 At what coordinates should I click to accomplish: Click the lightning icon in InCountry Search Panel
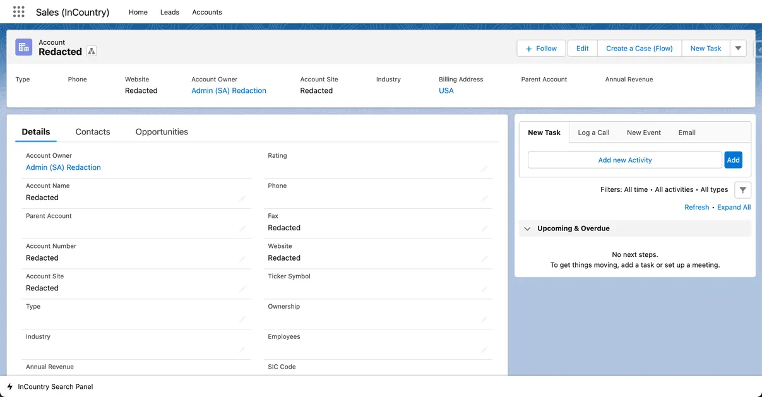tap(10, 387)
